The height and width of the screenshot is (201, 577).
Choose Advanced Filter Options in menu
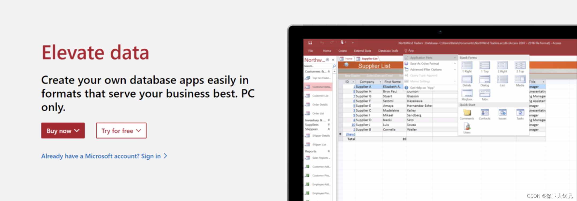[430, 69]
